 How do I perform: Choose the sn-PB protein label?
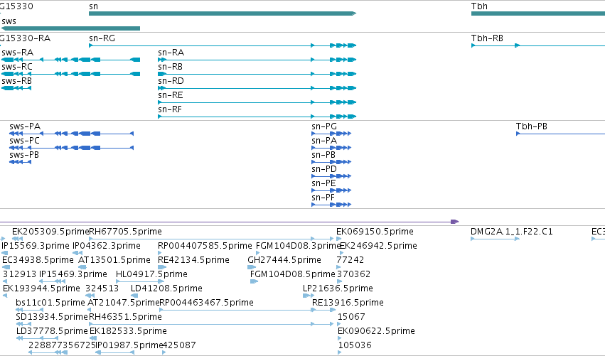[x=323, y=155]
